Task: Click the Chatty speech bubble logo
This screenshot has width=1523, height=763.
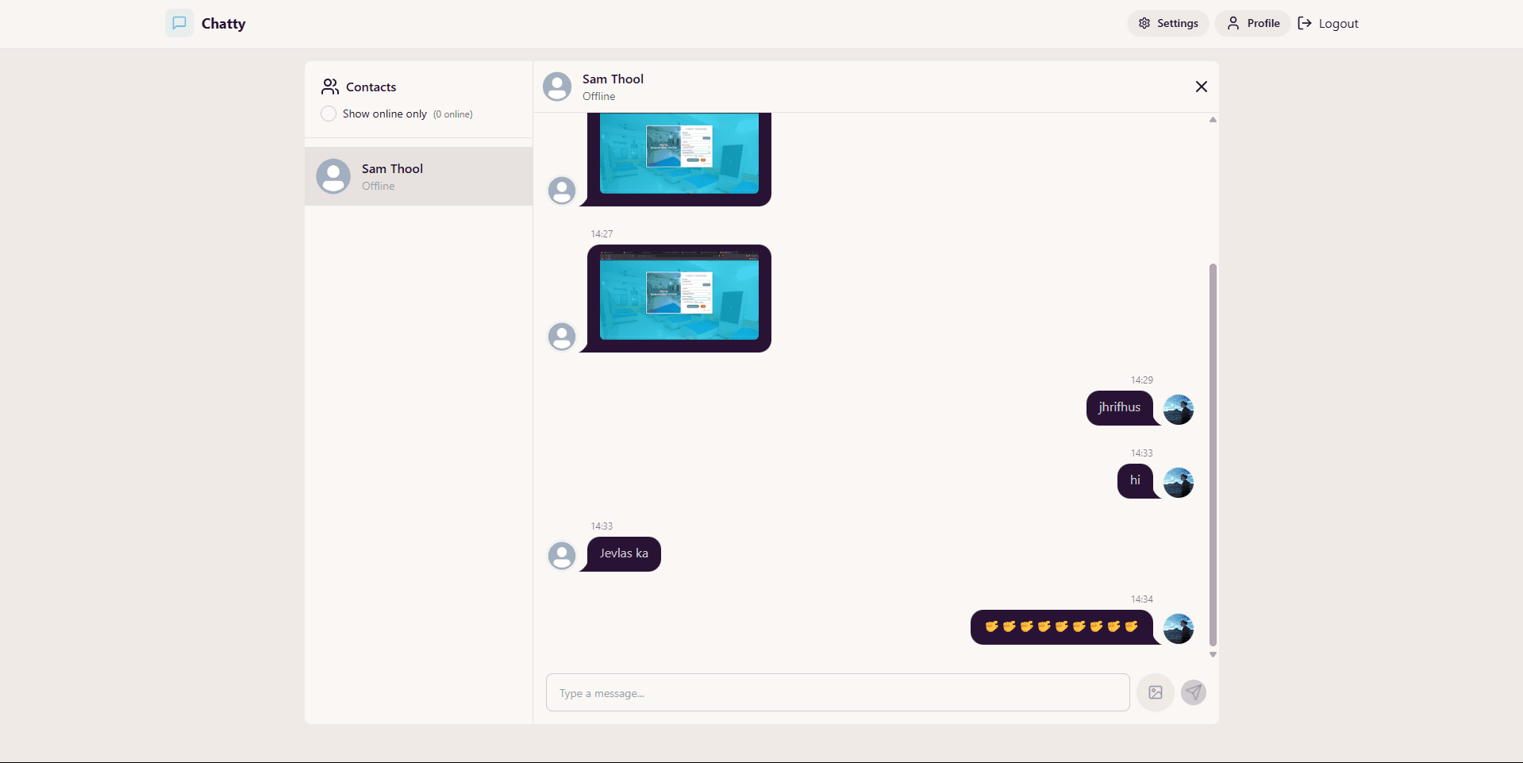Action: point(178,23)
